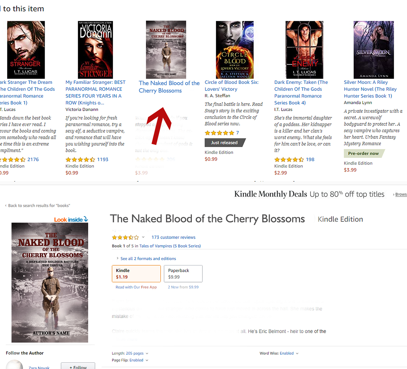Click My Familiar Stranger cover image
This screenshot has height=369, width=407.
[95, 50]
